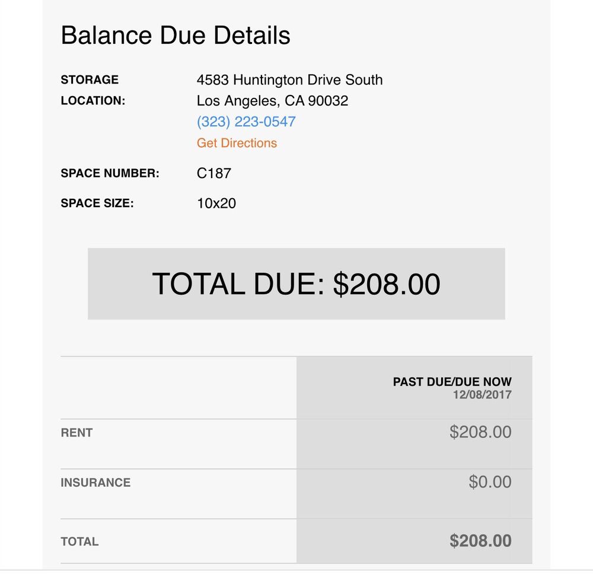This screenshot has width=593, height=575.
Task: Select the 12/08/2017 due date
Action: tap(482, 395)
